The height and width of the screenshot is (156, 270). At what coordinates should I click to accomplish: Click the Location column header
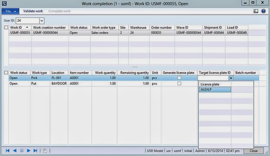59,73
